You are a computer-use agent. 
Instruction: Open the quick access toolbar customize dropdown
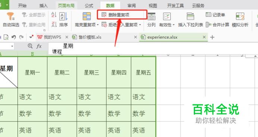point(31,37)
